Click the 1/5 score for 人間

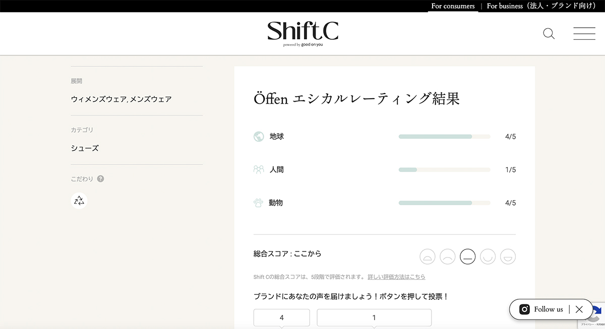coord(510,170)
